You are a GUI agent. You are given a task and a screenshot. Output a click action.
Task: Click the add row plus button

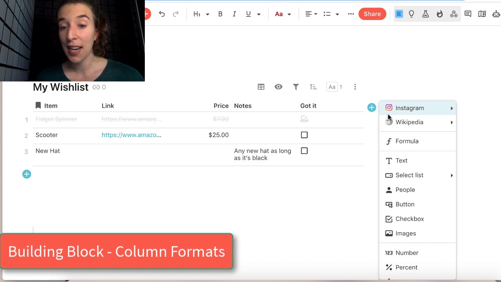pos(27,174)
